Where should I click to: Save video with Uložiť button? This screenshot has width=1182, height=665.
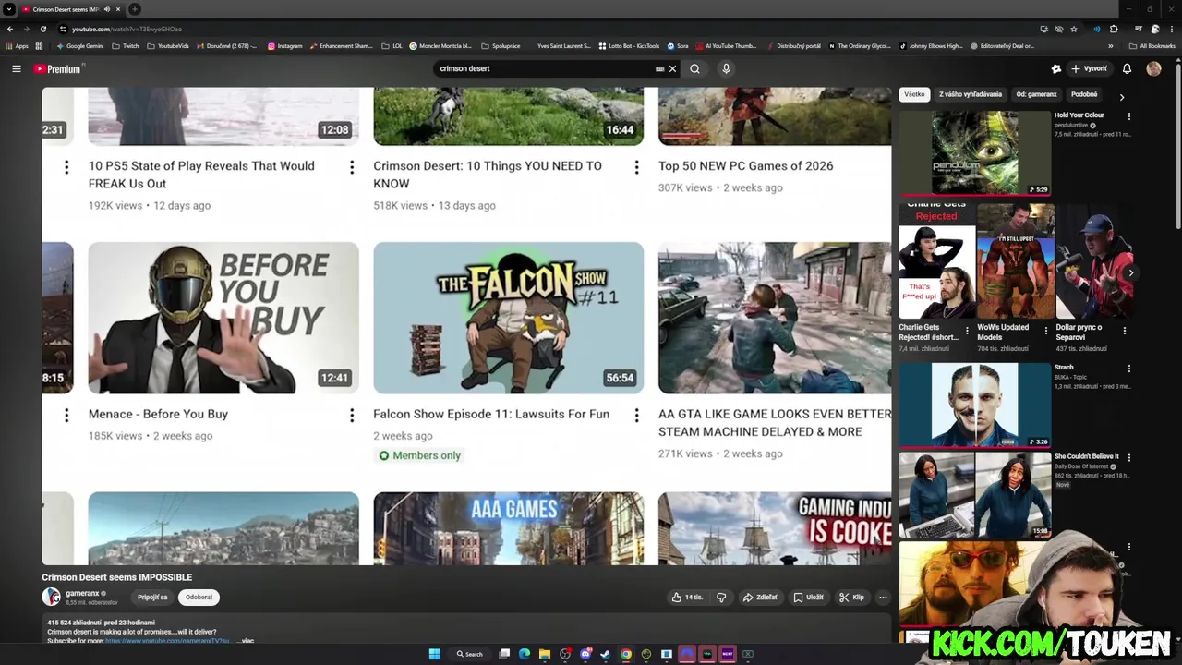point(808,598)
